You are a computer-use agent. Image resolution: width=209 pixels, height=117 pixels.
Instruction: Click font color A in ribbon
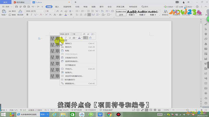click(66, 15)
